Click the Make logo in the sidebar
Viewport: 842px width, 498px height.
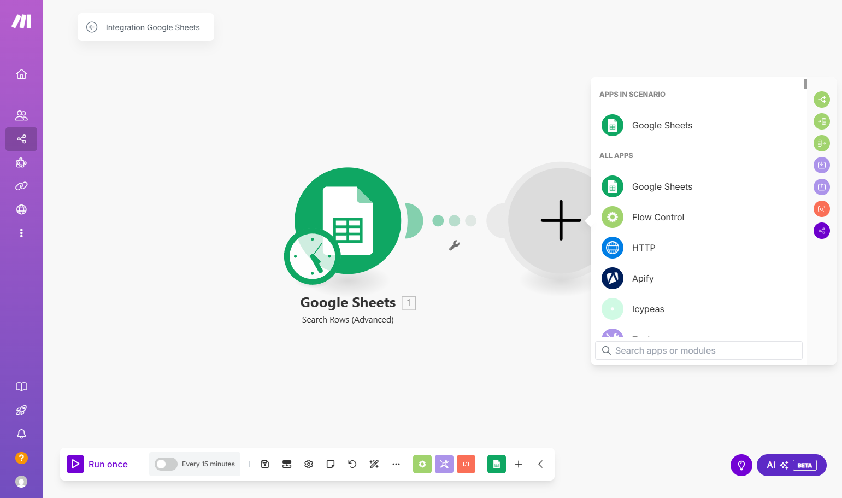pos(21,21)
